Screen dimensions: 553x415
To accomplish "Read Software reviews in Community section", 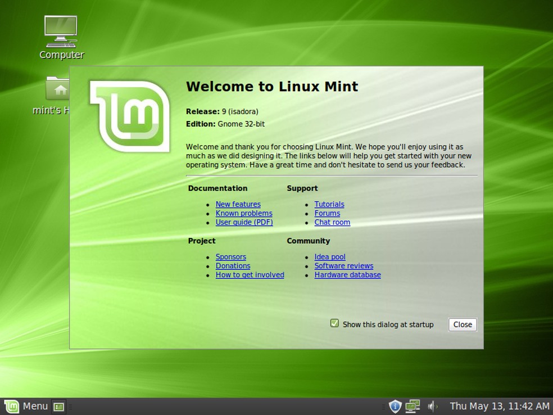I will pos(344,265).
